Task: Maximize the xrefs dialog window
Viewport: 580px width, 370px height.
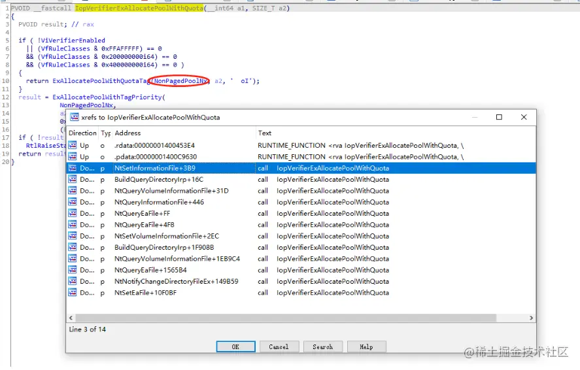Action: pyautogui.click(x=499, y=117)
